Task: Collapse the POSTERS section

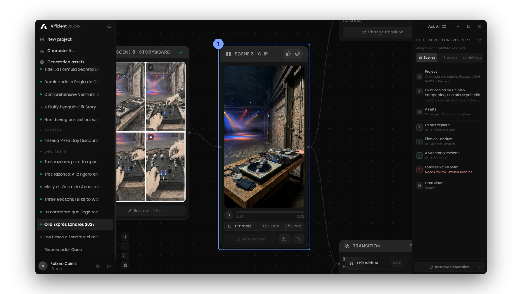Action: 52,131
